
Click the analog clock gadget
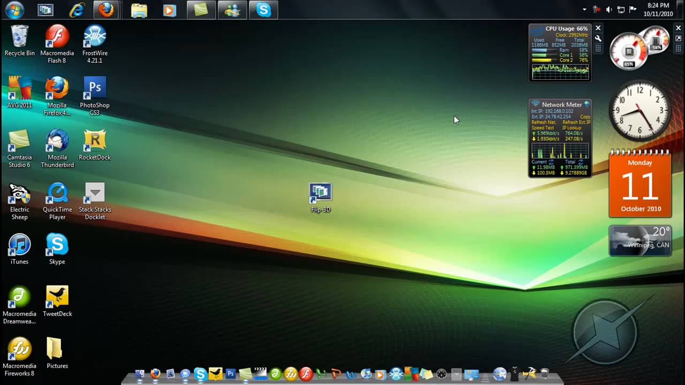pyautogui.click(x=640, y=111)
